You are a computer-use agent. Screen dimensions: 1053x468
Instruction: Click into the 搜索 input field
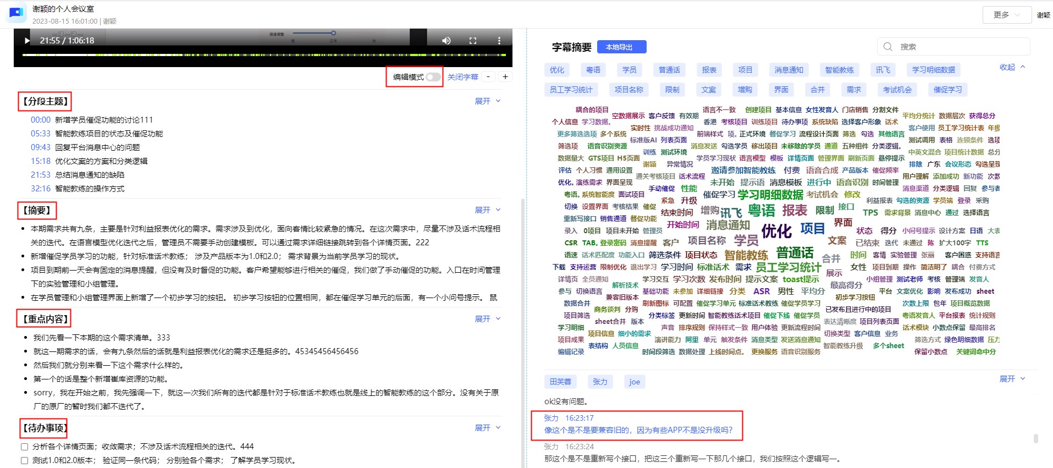coord(953,47)
